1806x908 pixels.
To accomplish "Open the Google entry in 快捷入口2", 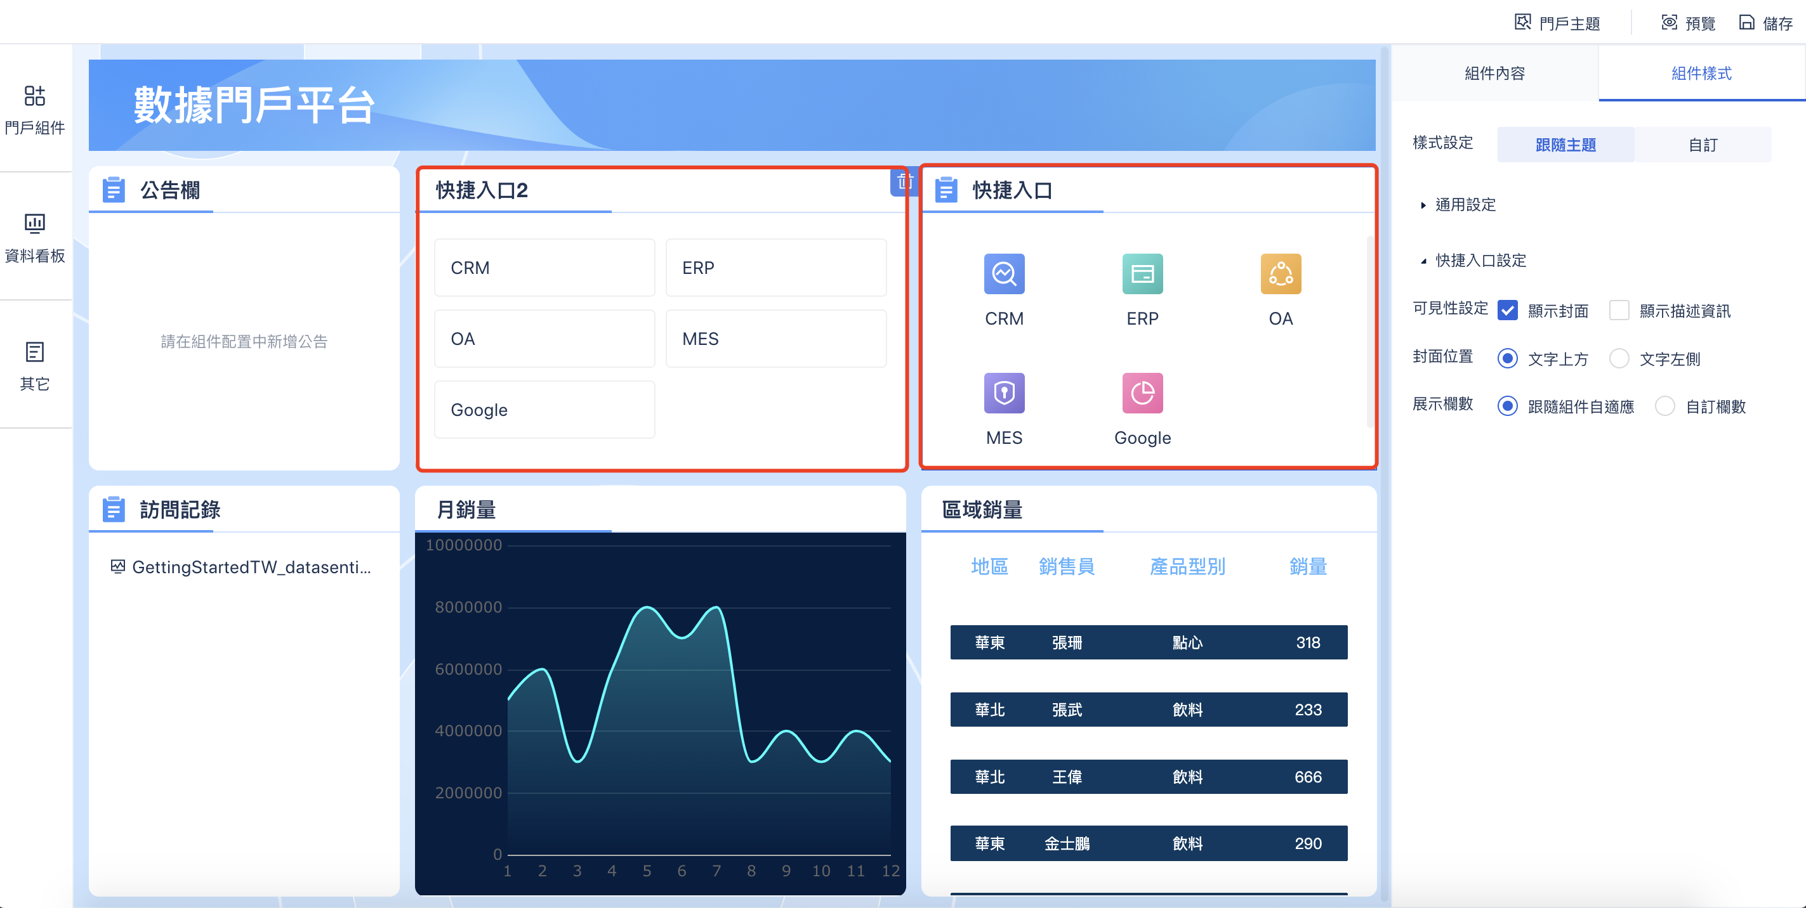I will click(544, 410).
